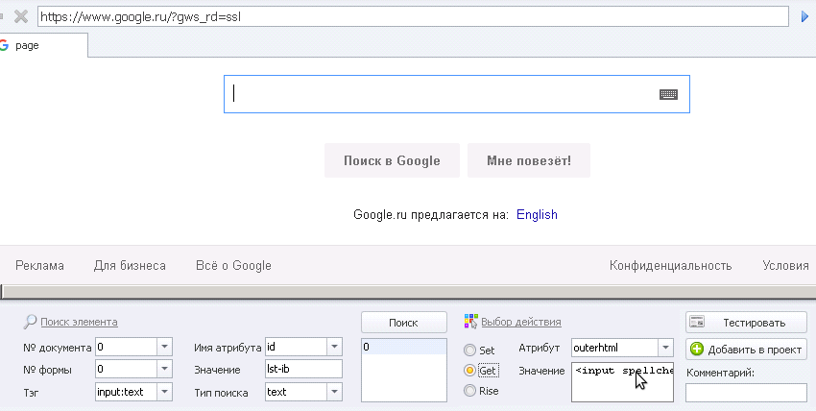Image resolution: width=816 pixels, height=411 pixels.
Task: Open the English language link
Action: point(537,214)
